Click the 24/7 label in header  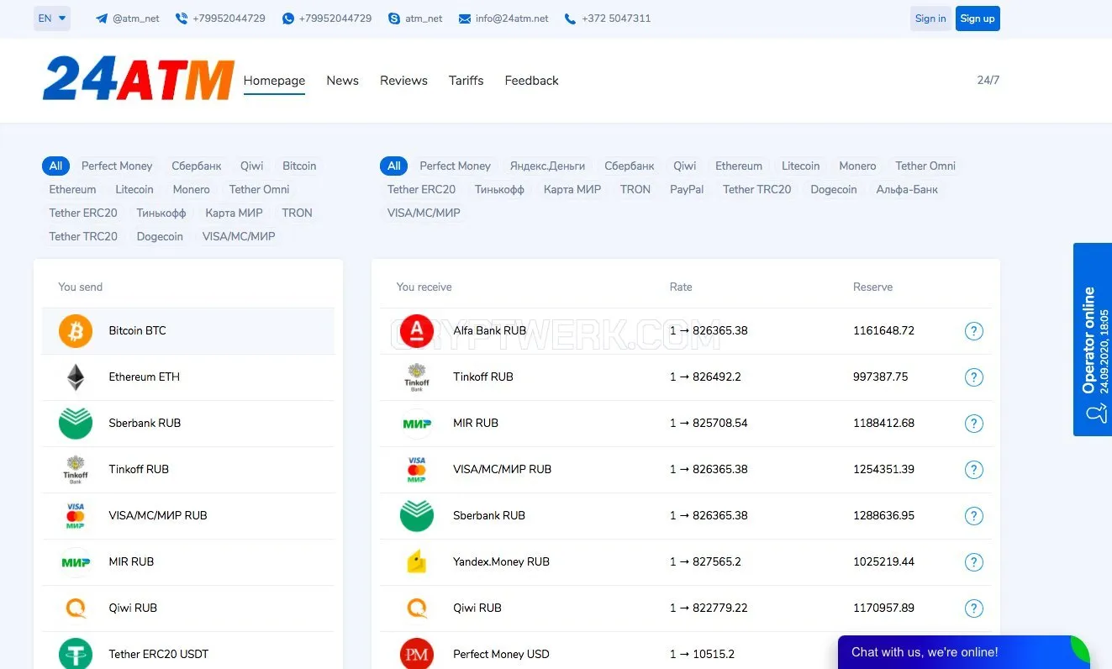tap(988, 81)
